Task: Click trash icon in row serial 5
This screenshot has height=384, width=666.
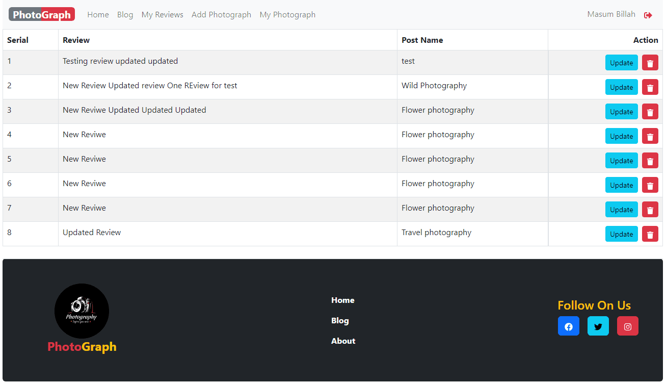Action: (x=650, y=161)
